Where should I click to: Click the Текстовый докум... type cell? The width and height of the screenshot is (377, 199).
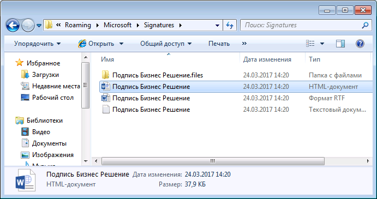pos(337,110)
